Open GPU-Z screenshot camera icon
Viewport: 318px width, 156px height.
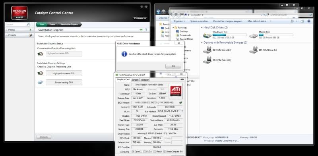(182, 79)
